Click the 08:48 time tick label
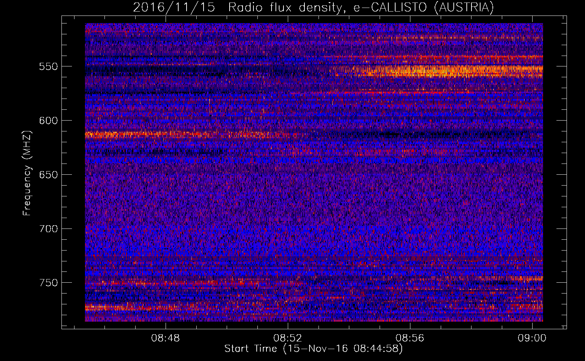 click(x=166, y=338)
